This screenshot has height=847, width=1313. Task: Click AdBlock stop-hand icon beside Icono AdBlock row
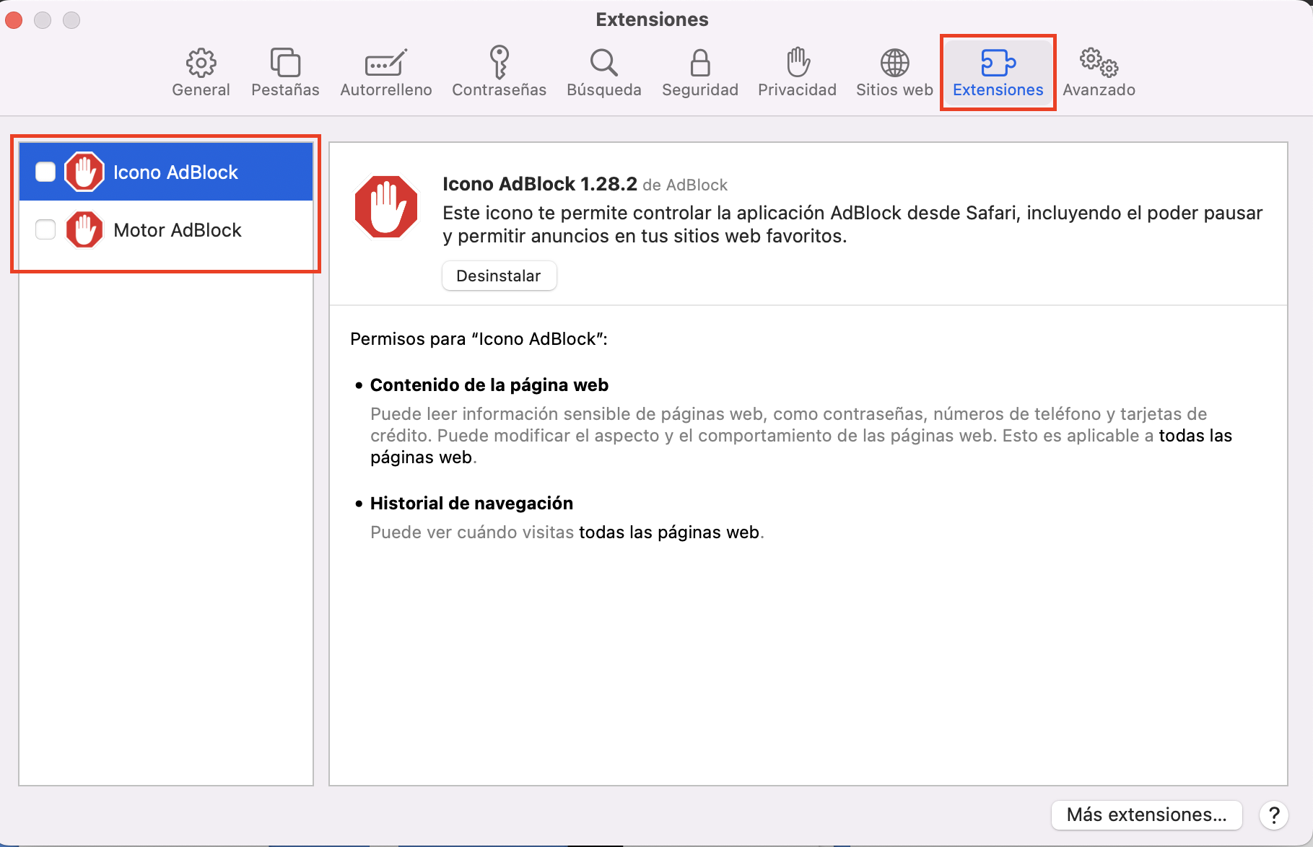[x=84, y=172]
